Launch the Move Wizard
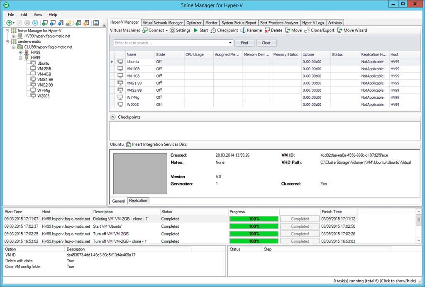This screenshot has height=287, width=425. pyautogui.click(x=352, y=30)
